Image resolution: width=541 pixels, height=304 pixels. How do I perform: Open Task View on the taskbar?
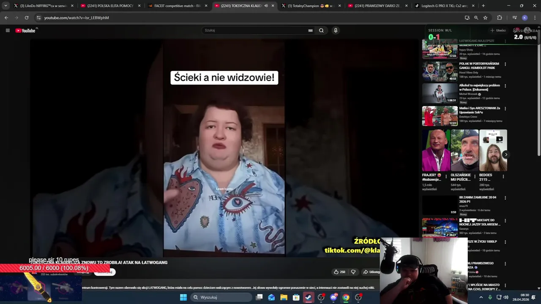click(x=259, y=297)
